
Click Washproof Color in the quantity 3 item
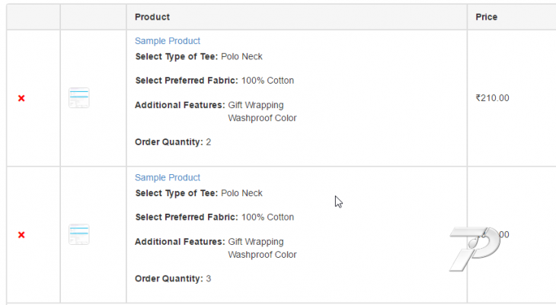tap(262, 255)
